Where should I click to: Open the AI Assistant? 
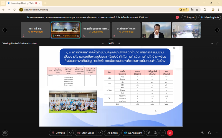133,133
